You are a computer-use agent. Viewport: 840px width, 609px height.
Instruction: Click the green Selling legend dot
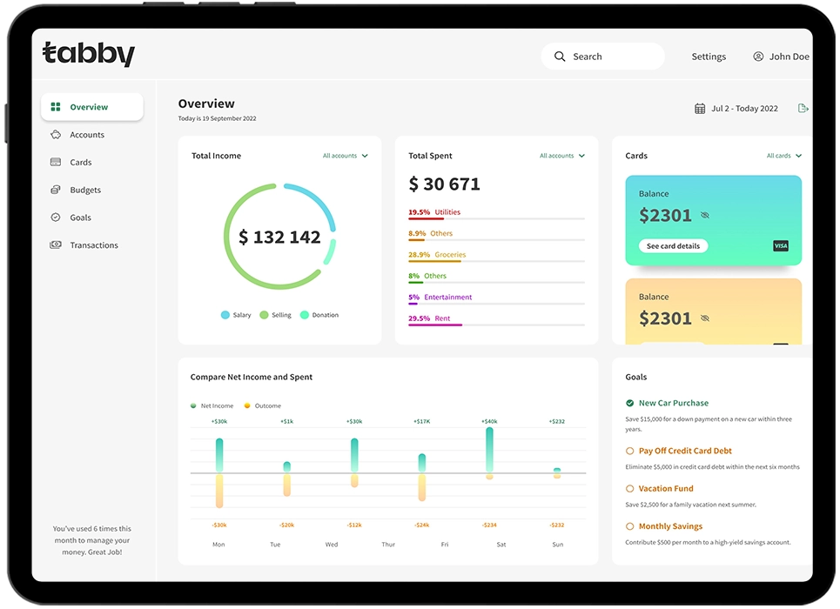pyautogui.click(x=264, y=315)
